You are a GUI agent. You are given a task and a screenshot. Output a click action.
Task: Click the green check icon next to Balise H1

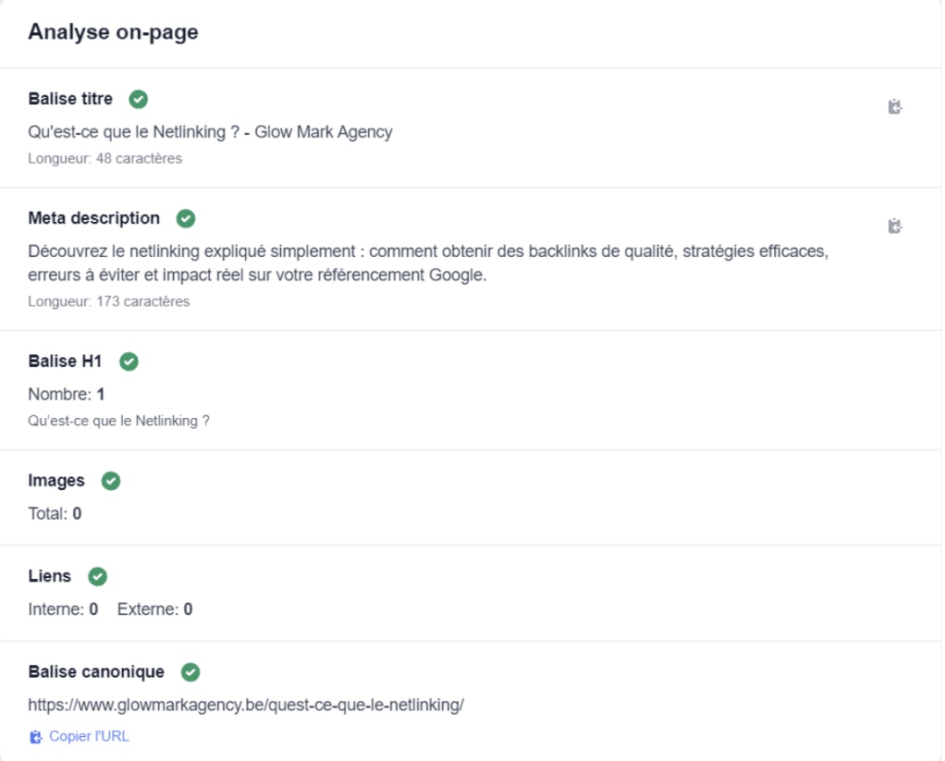[129, 362]
